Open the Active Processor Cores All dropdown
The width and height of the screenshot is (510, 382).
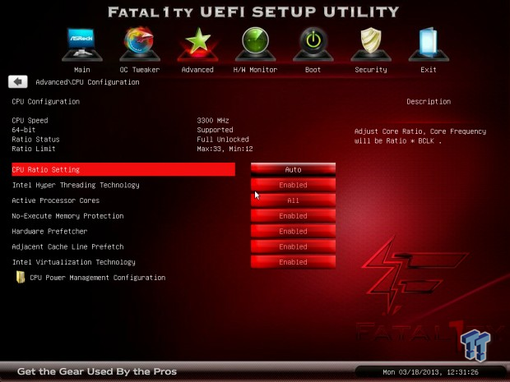click(293, 200)
